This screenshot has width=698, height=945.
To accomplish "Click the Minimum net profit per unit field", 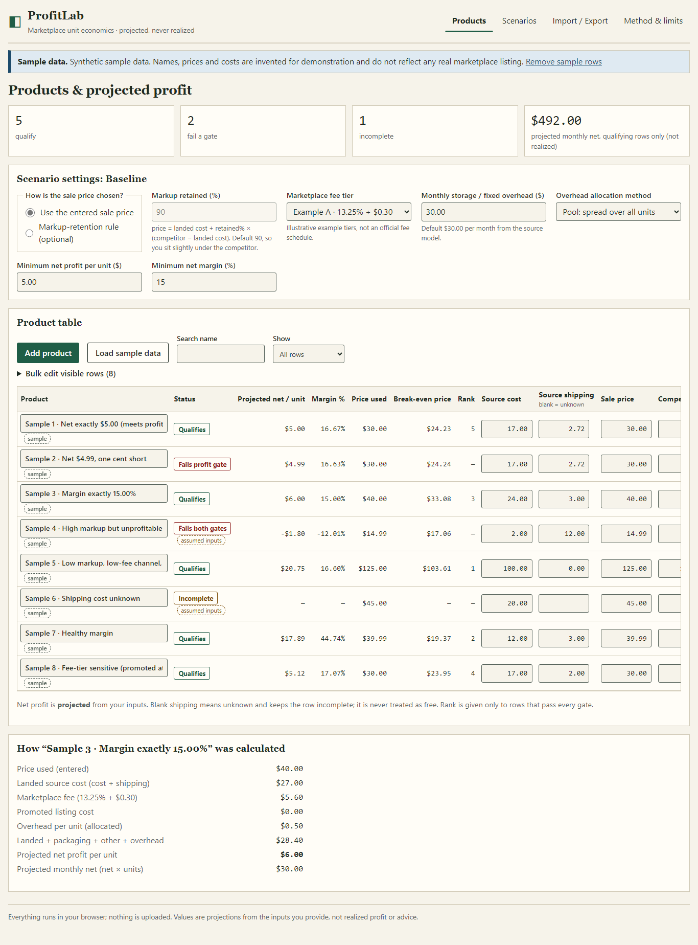I will click(x=79, y=282).
